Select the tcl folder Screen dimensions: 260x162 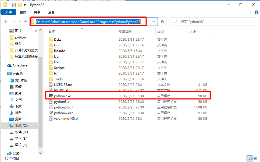[x=56, y=73]
